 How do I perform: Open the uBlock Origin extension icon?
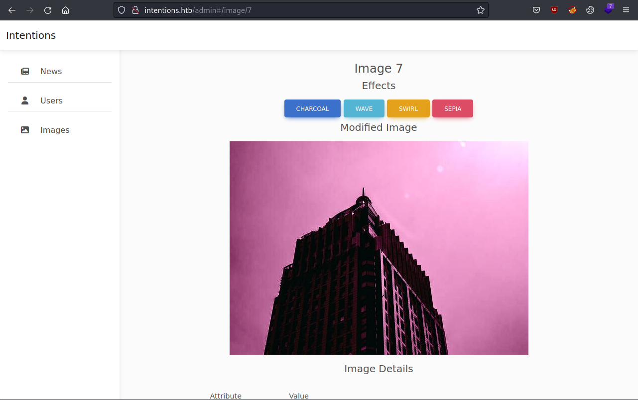coord(554,10)
